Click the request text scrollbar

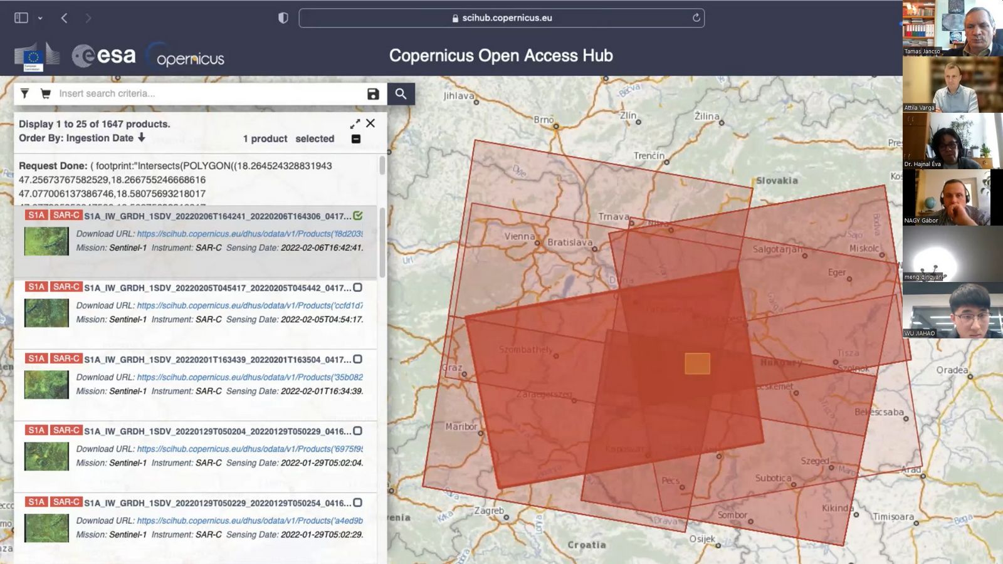(x=382, y=165)
